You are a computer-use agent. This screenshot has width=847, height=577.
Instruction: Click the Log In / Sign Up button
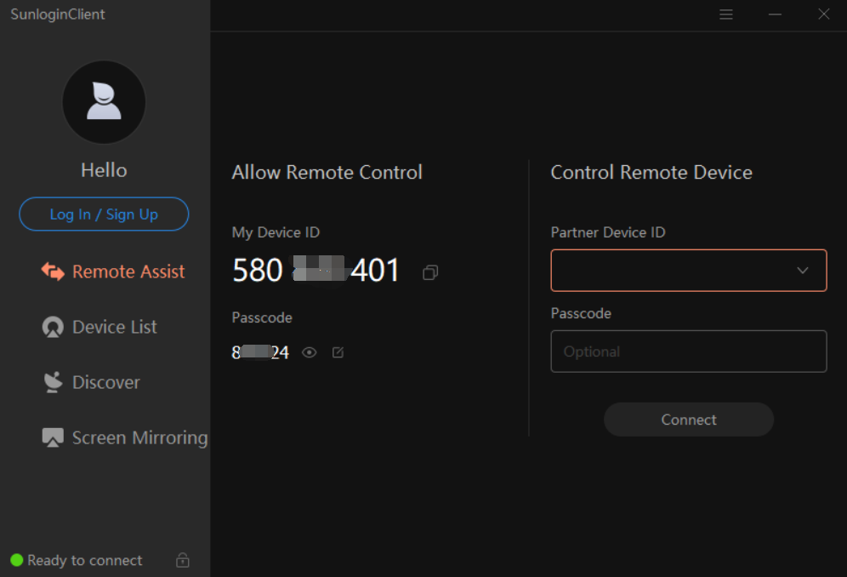pos(104,214)
